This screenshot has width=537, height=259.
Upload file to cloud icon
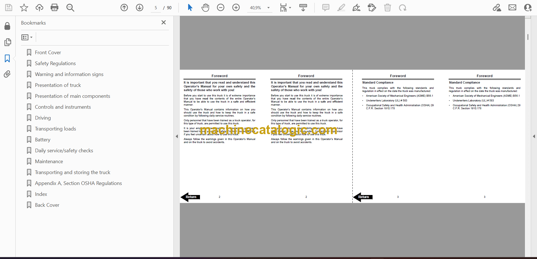tap(39, 8)
